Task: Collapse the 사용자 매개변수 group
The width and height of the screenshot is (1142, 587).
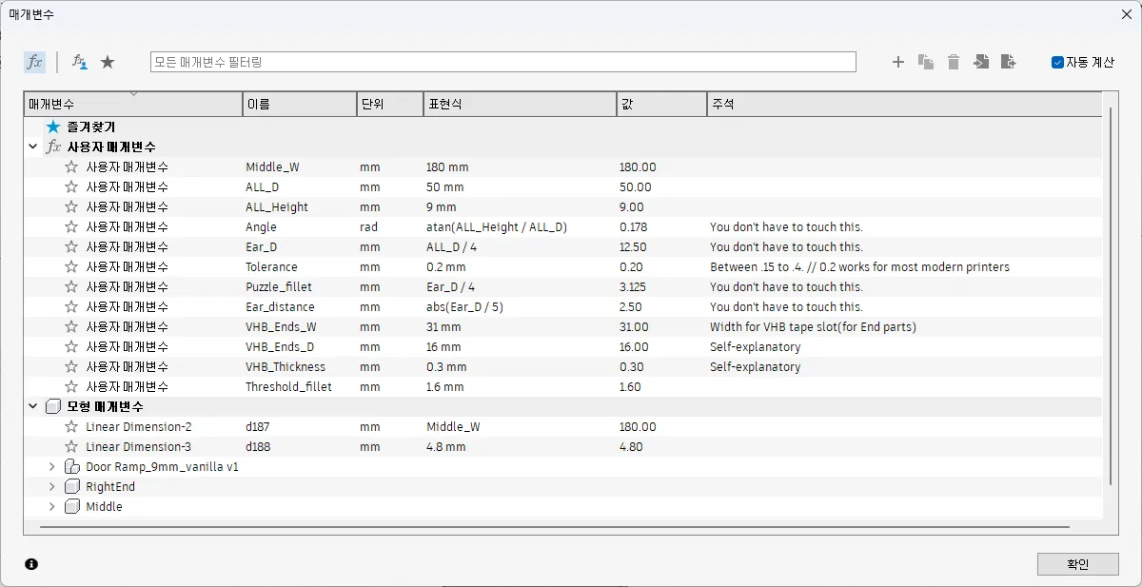Action: pyautogui.click(x=33, y=147)
